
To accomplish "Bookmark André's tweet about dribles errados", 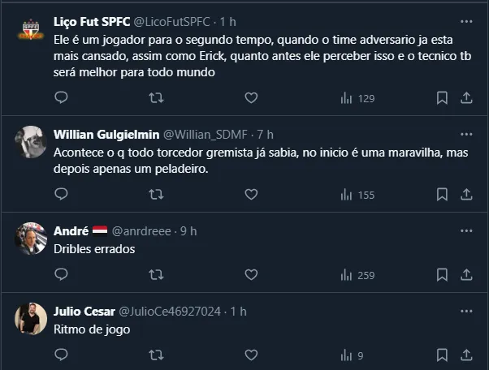I will click(x=442, y=275).
